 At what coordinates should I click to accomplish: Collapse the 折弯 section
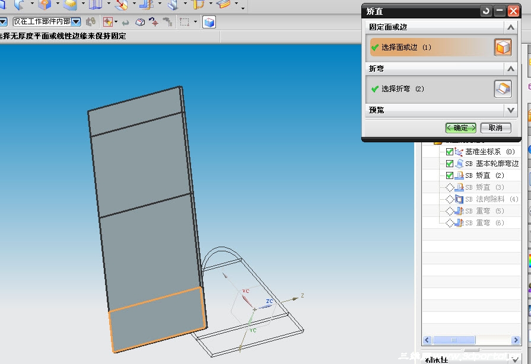tap(511, 69)
